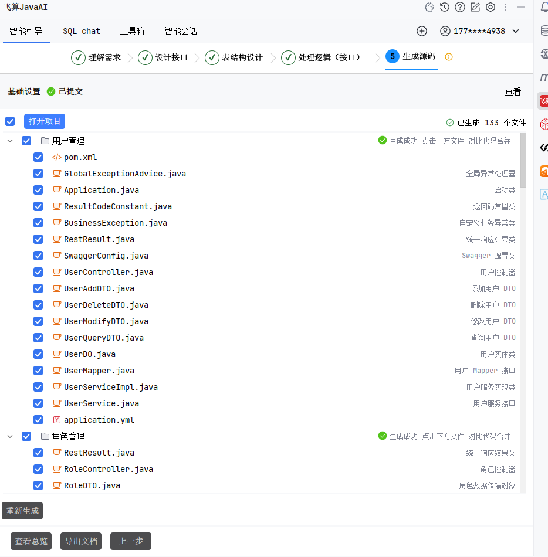Toggle the select-all checkbox beside 打开项目
This screenshot has height=557, width=548.
tap(10, 121)
